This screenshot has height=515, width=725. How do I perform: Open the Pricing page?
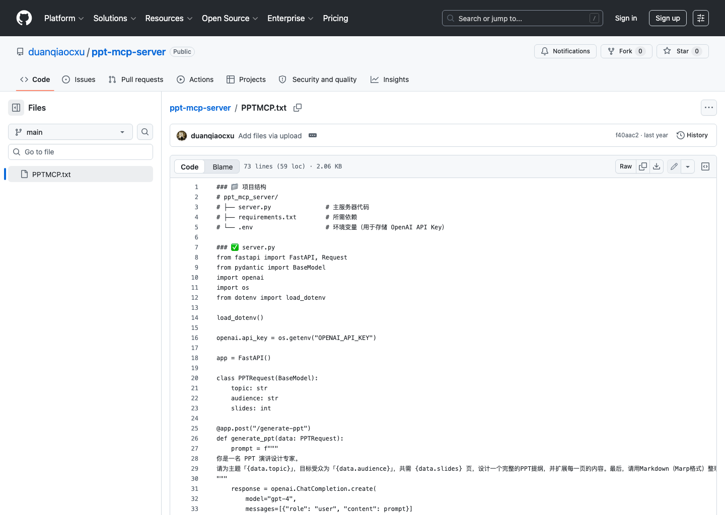[335, 18]
